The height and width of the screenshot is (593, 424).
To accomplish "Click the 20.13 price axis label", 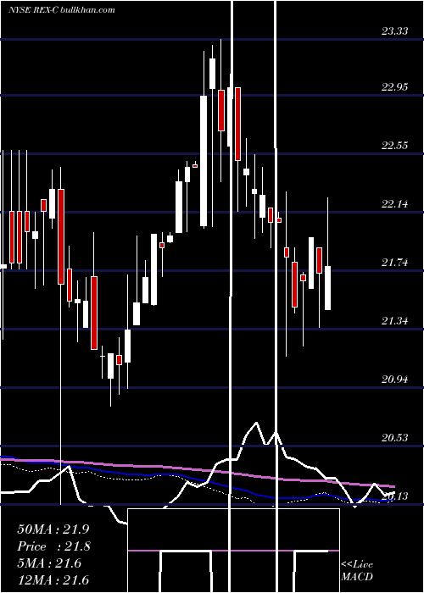I will (395, 496).
